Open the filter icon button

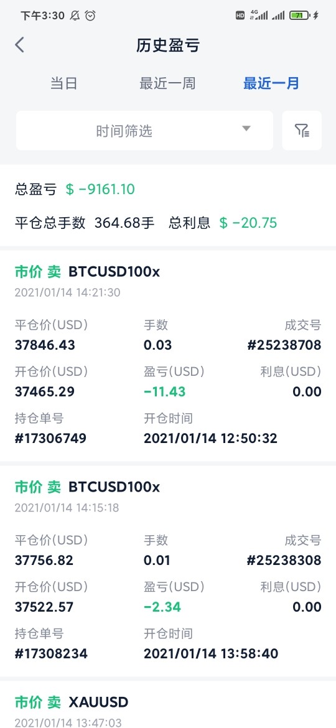tap(302, 131)
